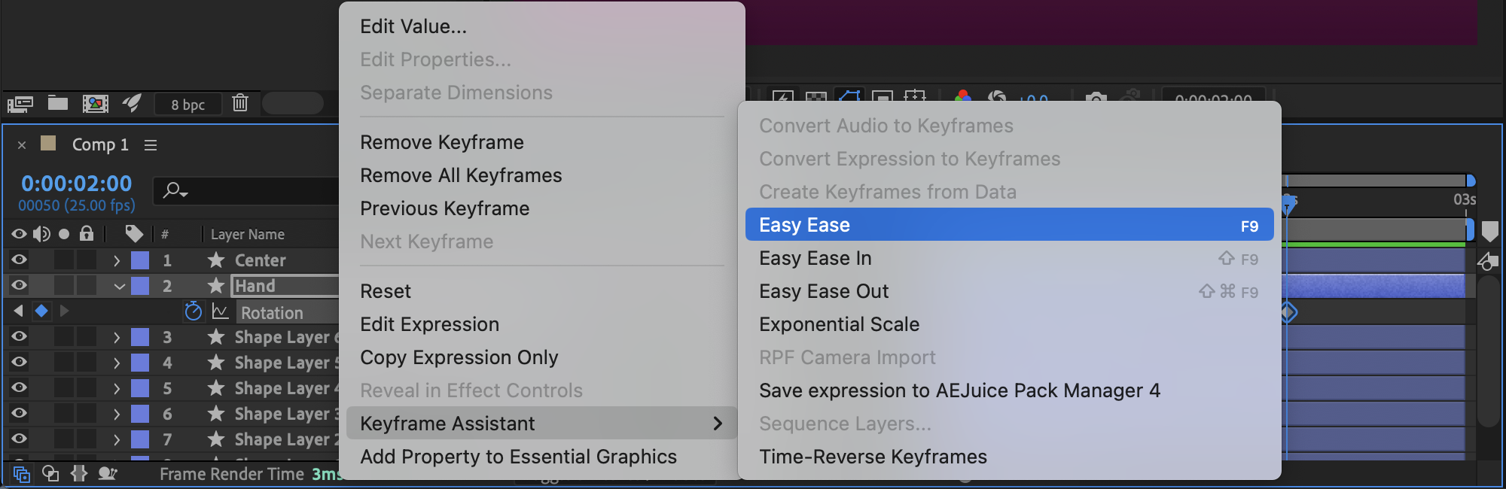This screenshot has height=489, width=1506.
Task: Expand layer 5 Shape Layer 4
Action: [117, 388]
